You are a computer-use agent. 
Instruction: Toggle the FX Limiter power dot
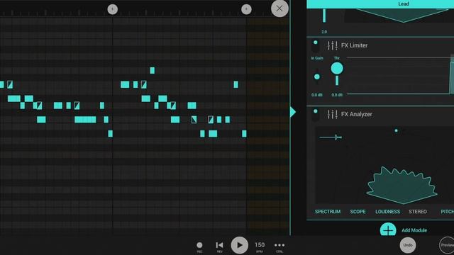point(315,42)
